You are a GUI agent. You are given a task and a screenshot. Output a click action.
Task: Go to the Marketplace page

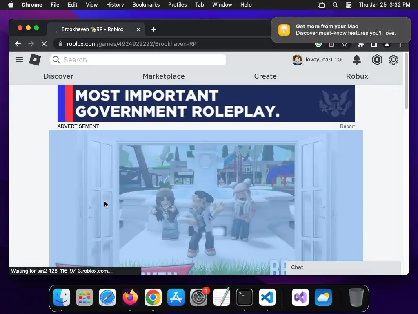(x=164, y=76)
